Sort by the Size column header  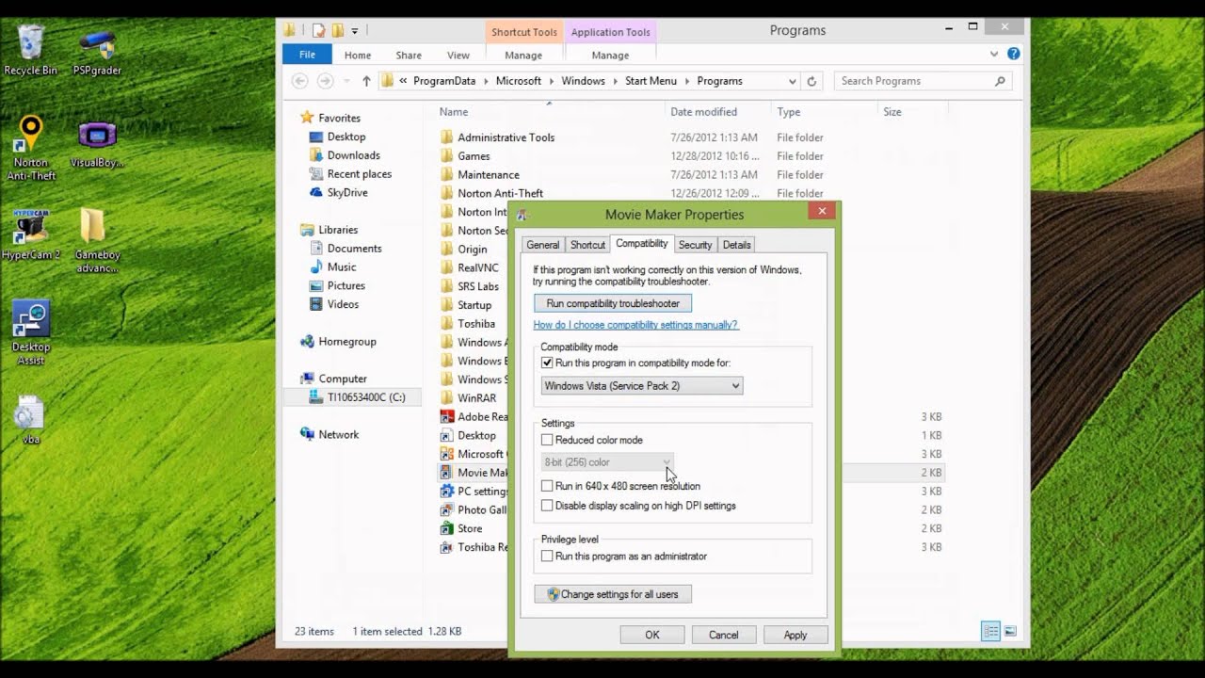point(892,112)
